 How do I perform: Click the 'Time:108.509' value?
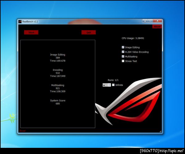(58, 91)
